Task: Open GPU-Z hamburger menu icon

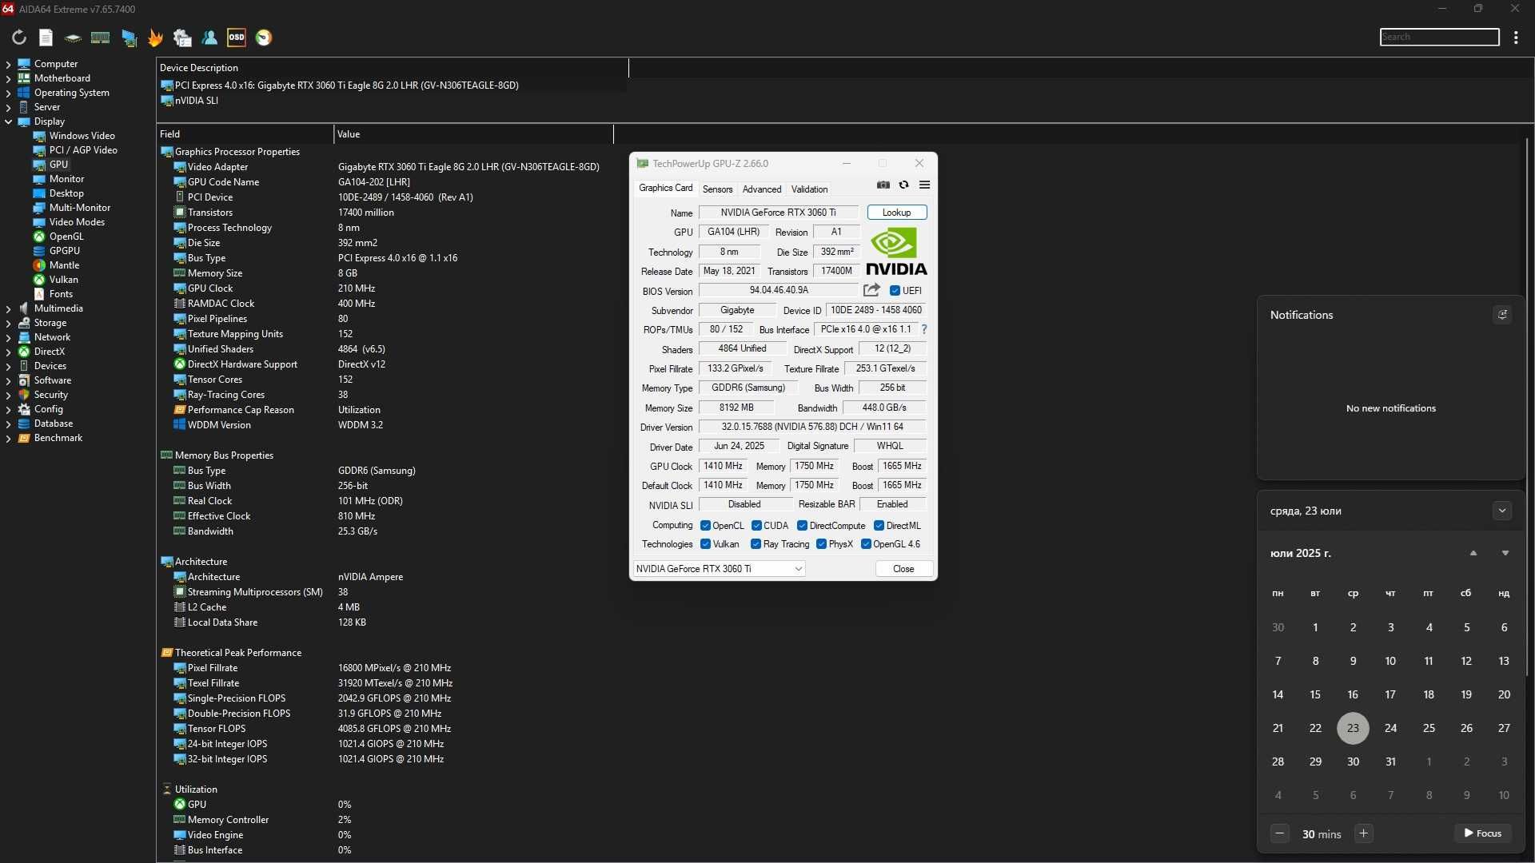Action: click(924, 185)
